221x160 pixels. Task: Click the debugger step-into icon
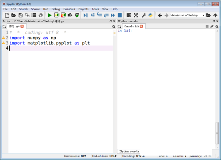(x=99, y=15)
